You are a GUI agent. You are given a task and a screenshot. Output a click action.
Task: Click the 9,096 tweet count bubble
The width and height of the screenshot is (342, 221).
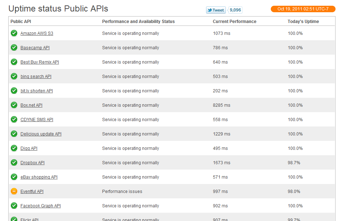(x=235, y=10)
